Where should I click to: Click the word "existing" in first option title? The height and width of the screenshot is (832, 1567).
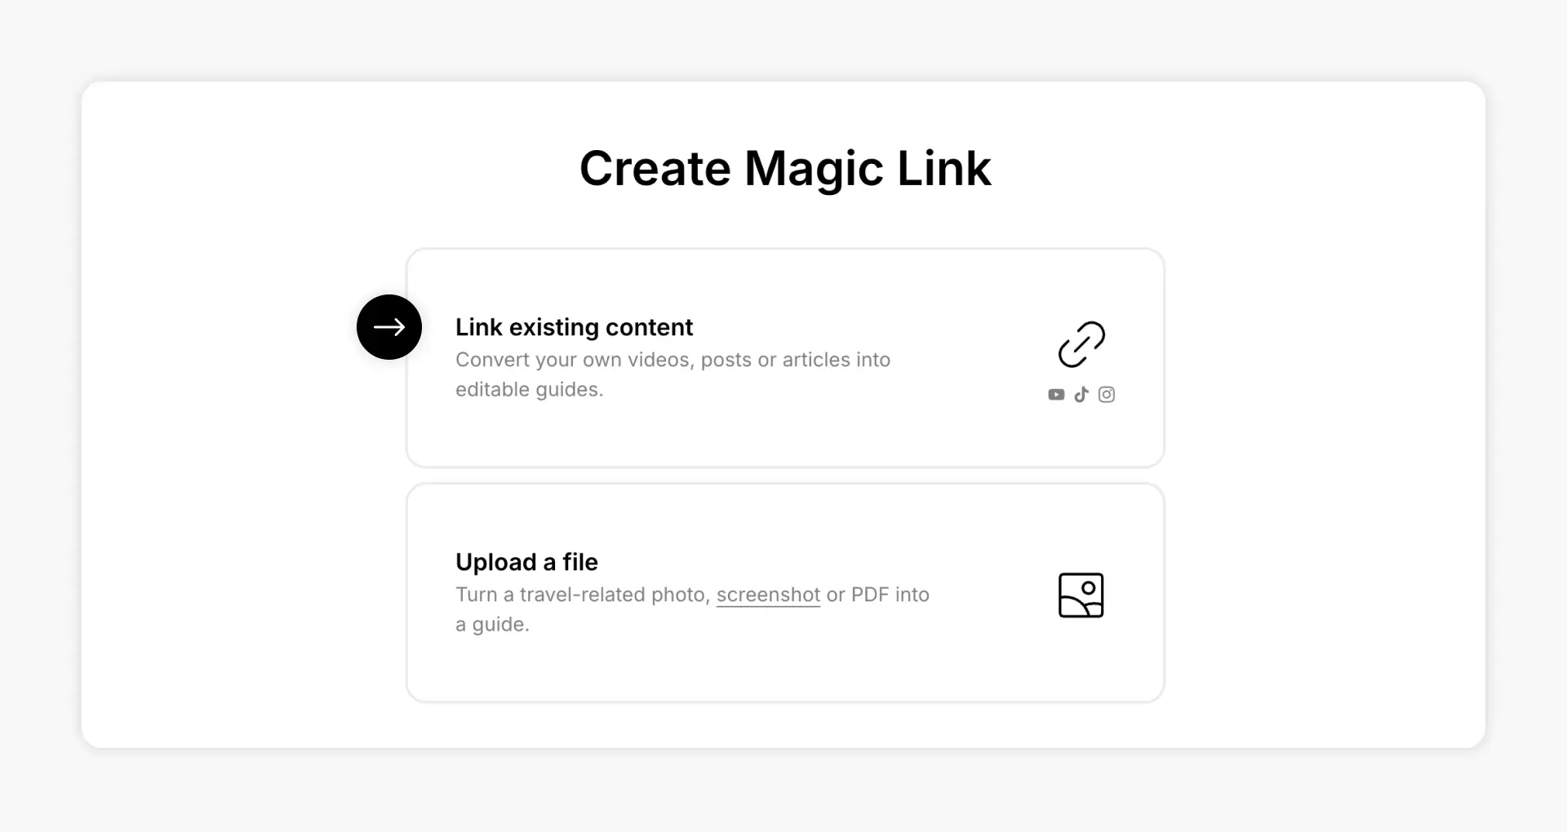554,327
